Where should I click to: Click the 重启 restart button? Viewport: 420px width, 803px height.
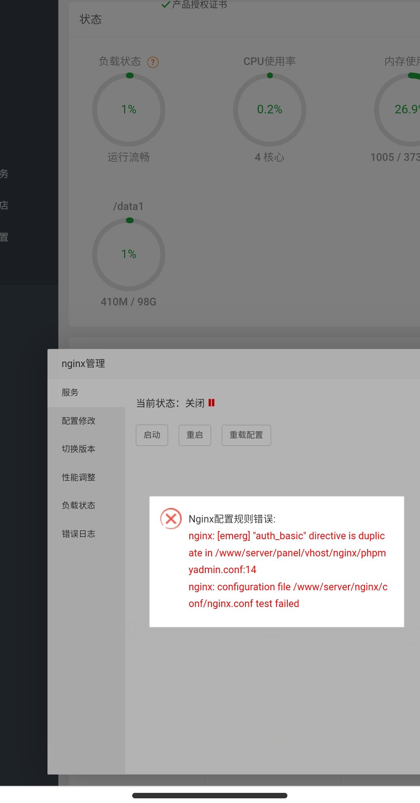click(194, 435)
